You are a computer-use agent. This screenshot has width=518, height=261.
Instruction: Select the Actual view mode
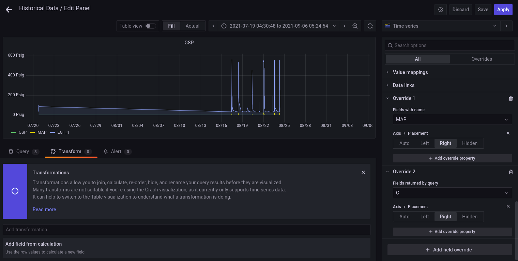193,26
